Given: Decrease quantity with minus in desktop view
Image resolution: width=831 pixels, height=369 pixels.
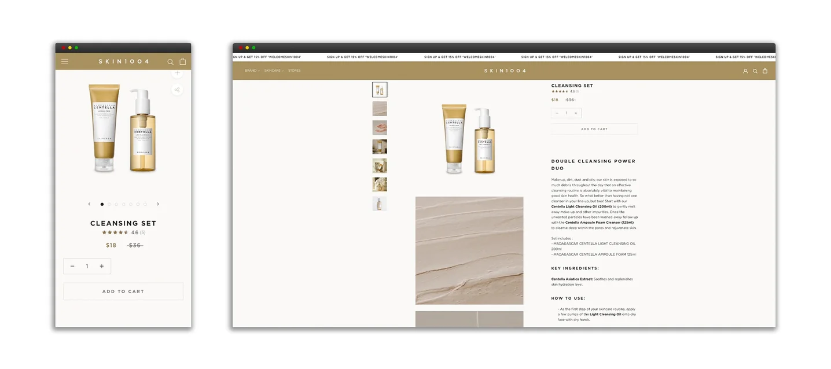Looking at the screenshot, I should click(x=557, y=113).
